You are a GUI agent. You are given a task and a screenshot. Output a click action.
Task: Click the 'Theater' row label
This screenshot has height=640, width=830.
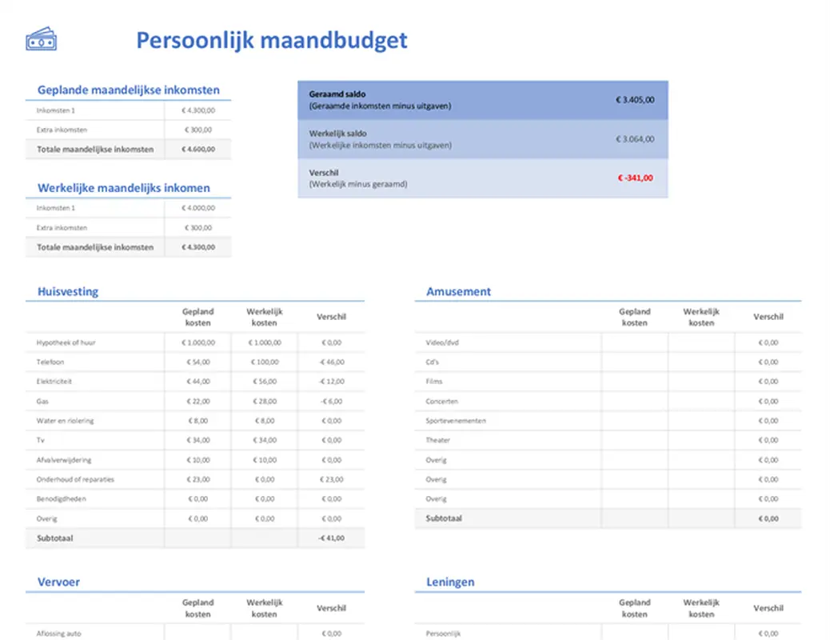[437, 440]
